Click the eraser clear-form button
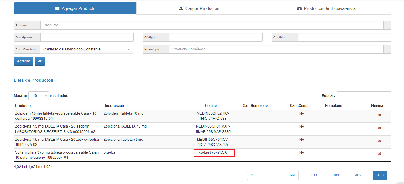 pyautogui.click(x=40, y=61)
